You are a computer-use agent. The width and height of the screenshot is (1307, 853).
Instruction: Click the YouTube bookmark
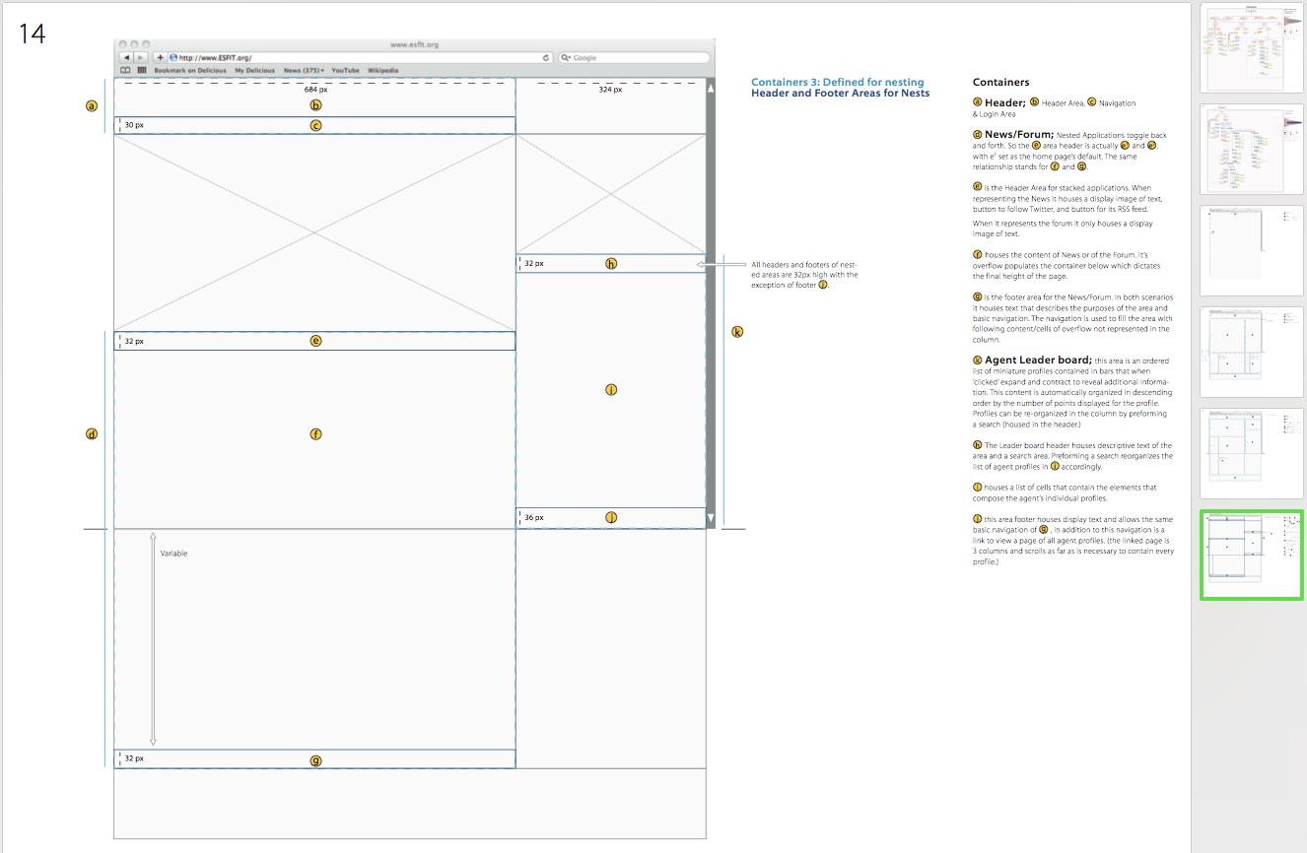click(x=345, y=71)
